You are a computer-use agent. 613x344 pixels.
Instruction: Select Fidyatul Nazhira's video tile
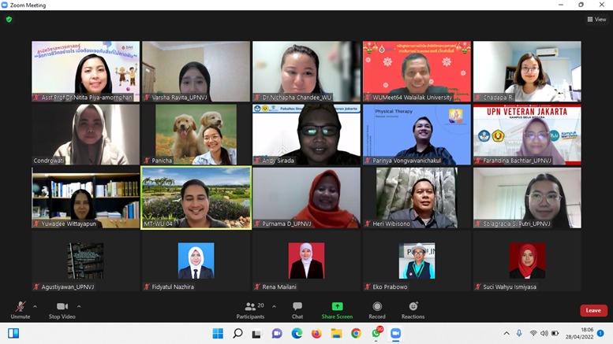(x=196, y=261)
